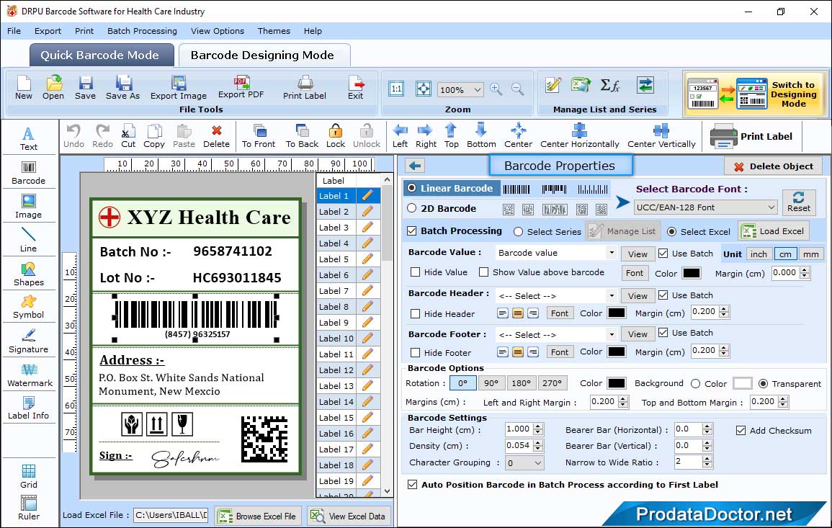Select the Barcode tool in sidebar

[29, 172]
